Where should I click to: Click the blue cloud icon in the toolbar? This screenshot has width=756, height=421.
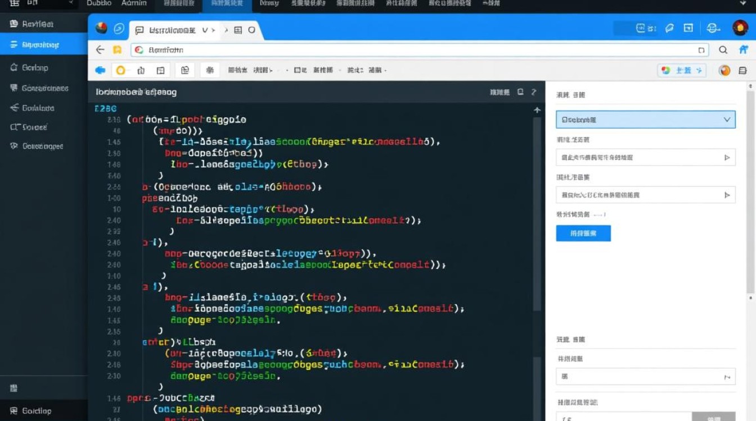coord(100,70)
